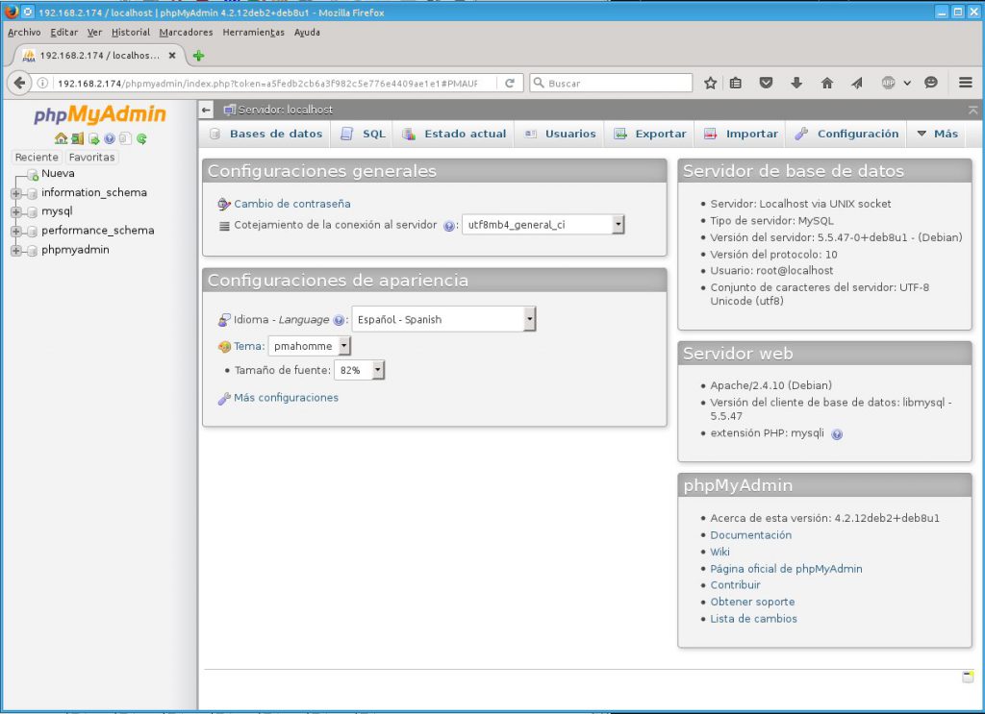Click the Pocket icon in Firefox toolbar
The width and height of the screenshot is (985, 714).
point(766,83)
